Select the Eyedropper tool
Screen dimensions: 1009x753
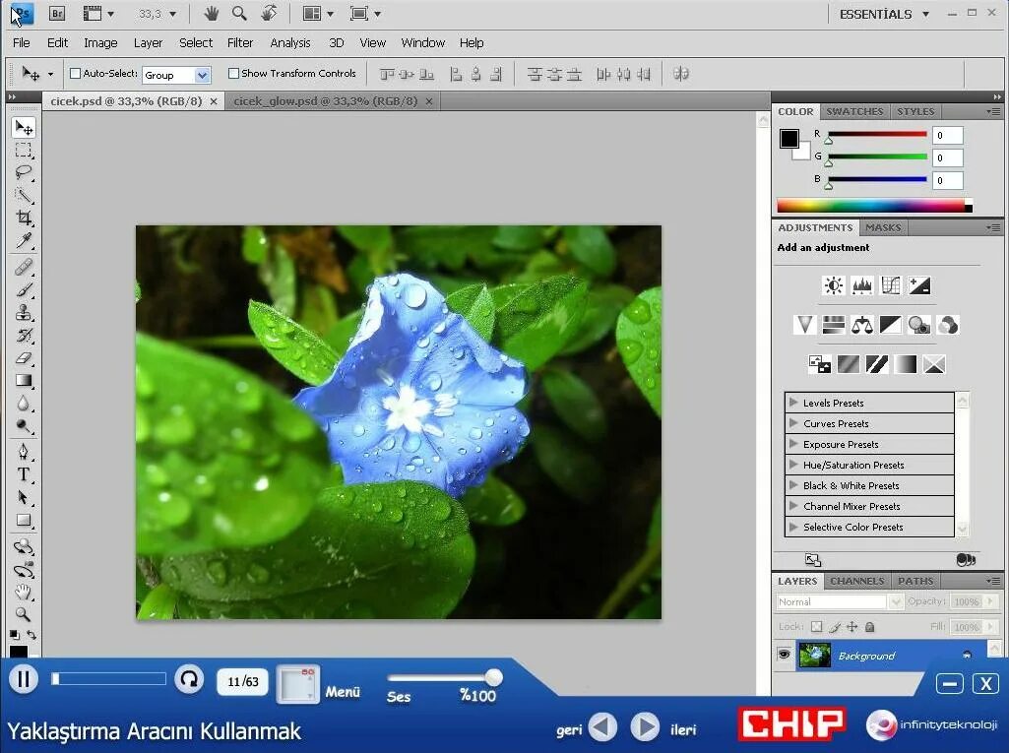24,240
